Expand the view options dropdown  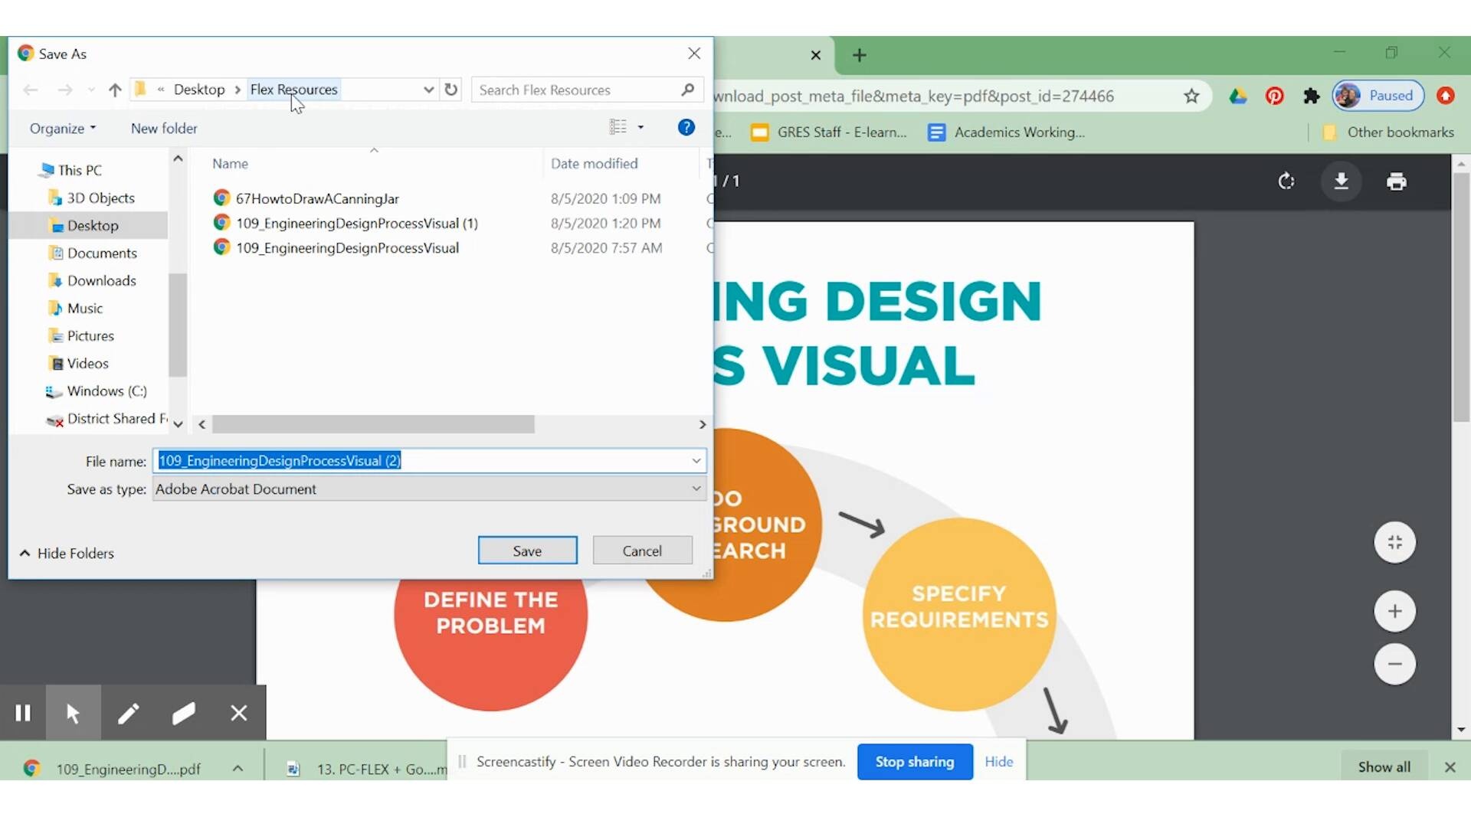640,127
